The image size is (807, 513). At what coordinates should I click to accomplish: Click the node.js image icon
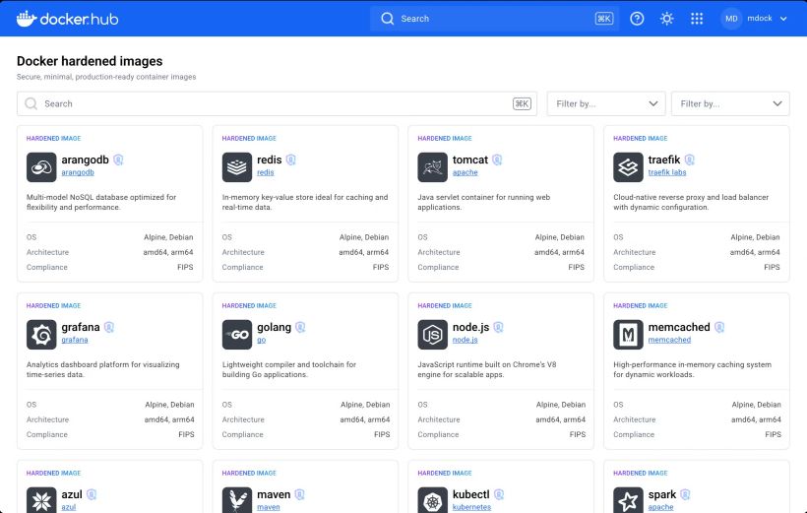[432, 334]
